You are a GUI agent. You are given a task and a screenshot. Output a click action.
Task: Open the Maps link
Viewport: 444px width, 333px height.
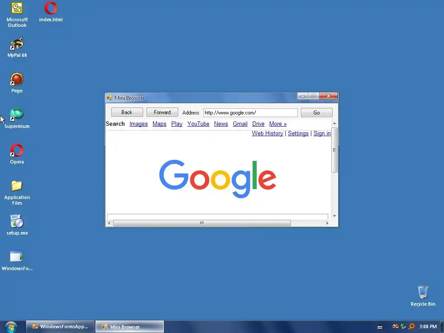pyautogui.click(x=160, y=124)
